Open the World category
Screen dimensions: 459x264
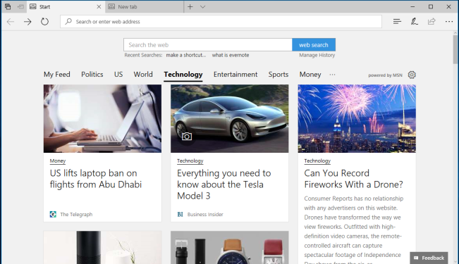click(x=143, y=75)
